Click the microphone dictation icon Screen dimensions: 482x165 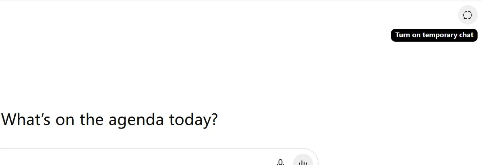point(281,162)
